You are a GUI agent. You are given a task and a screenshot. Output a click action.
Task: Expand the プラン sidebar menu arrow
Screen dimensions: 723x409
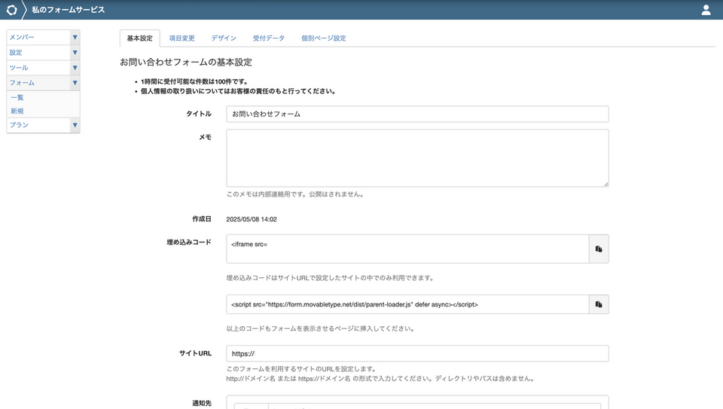pos(75,125)
